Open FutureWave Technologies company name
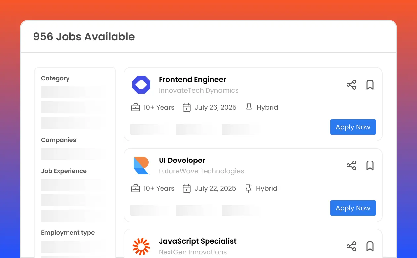This screenshot has height=258, width=417. (201, 171)
